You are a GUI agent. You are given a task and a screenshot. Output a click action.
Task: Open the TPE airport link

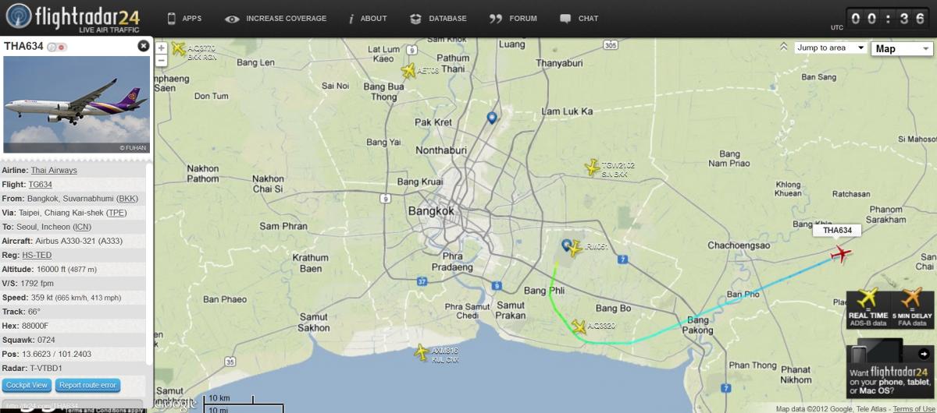115,213
